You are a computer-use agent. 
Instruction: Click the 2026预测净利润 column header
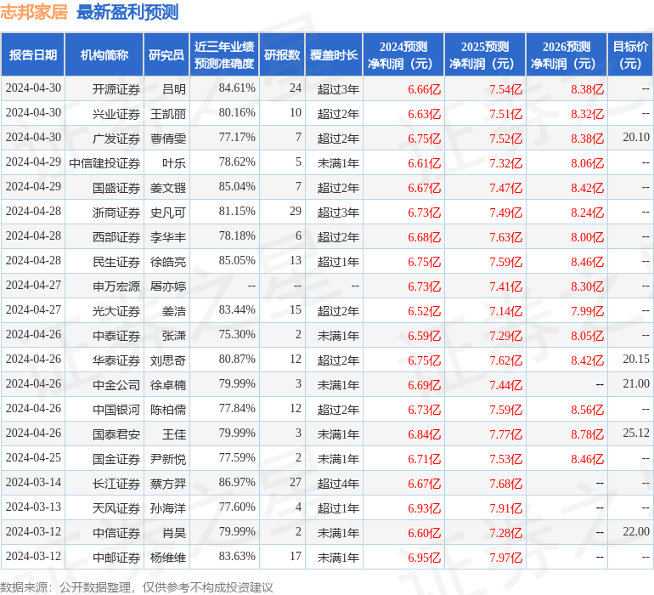point(567,55)
